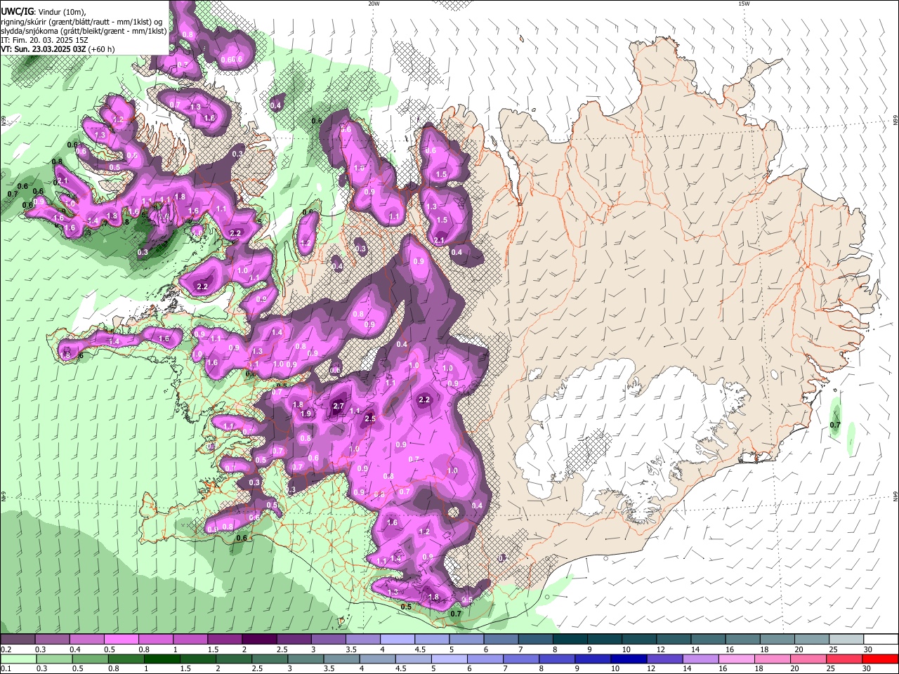Viewport: 899px width, 674px height.
Task: Pick the 1.5–2 swatch in the upper legend row
Action: pyautogui.click(x=224, y=640)
